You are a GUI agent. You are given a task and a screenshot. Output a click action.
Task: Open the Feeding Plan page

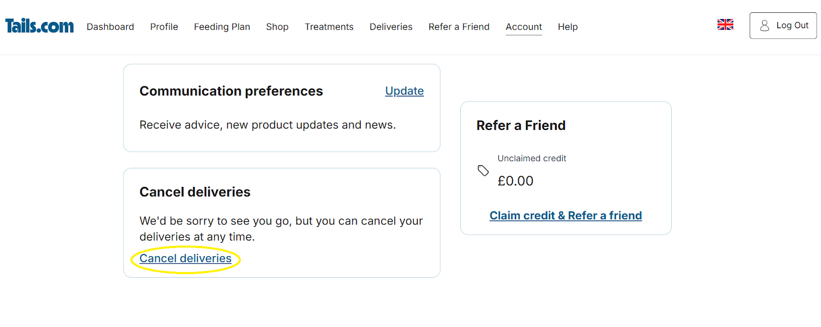pyautogui.click(x=222, y=27)
